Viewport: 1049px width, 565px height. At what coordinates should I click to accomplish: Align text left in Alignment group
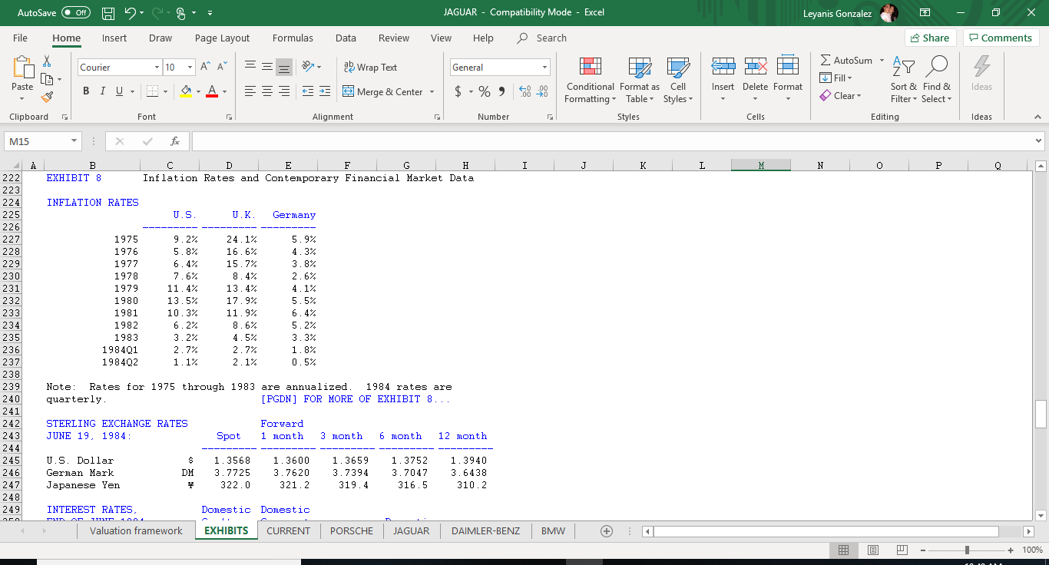click(250, 91)
